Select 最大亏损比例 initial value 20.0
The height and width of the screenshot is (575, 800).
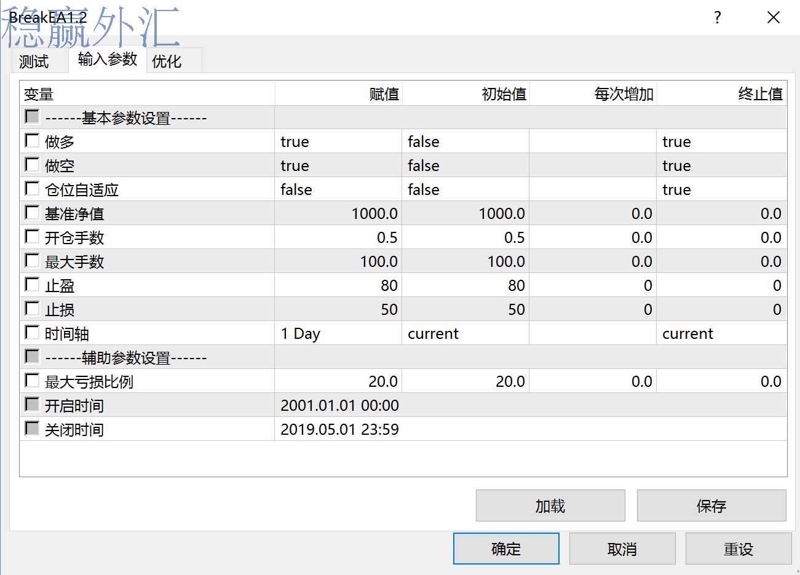pyautogui.click(x=465, y=381)
